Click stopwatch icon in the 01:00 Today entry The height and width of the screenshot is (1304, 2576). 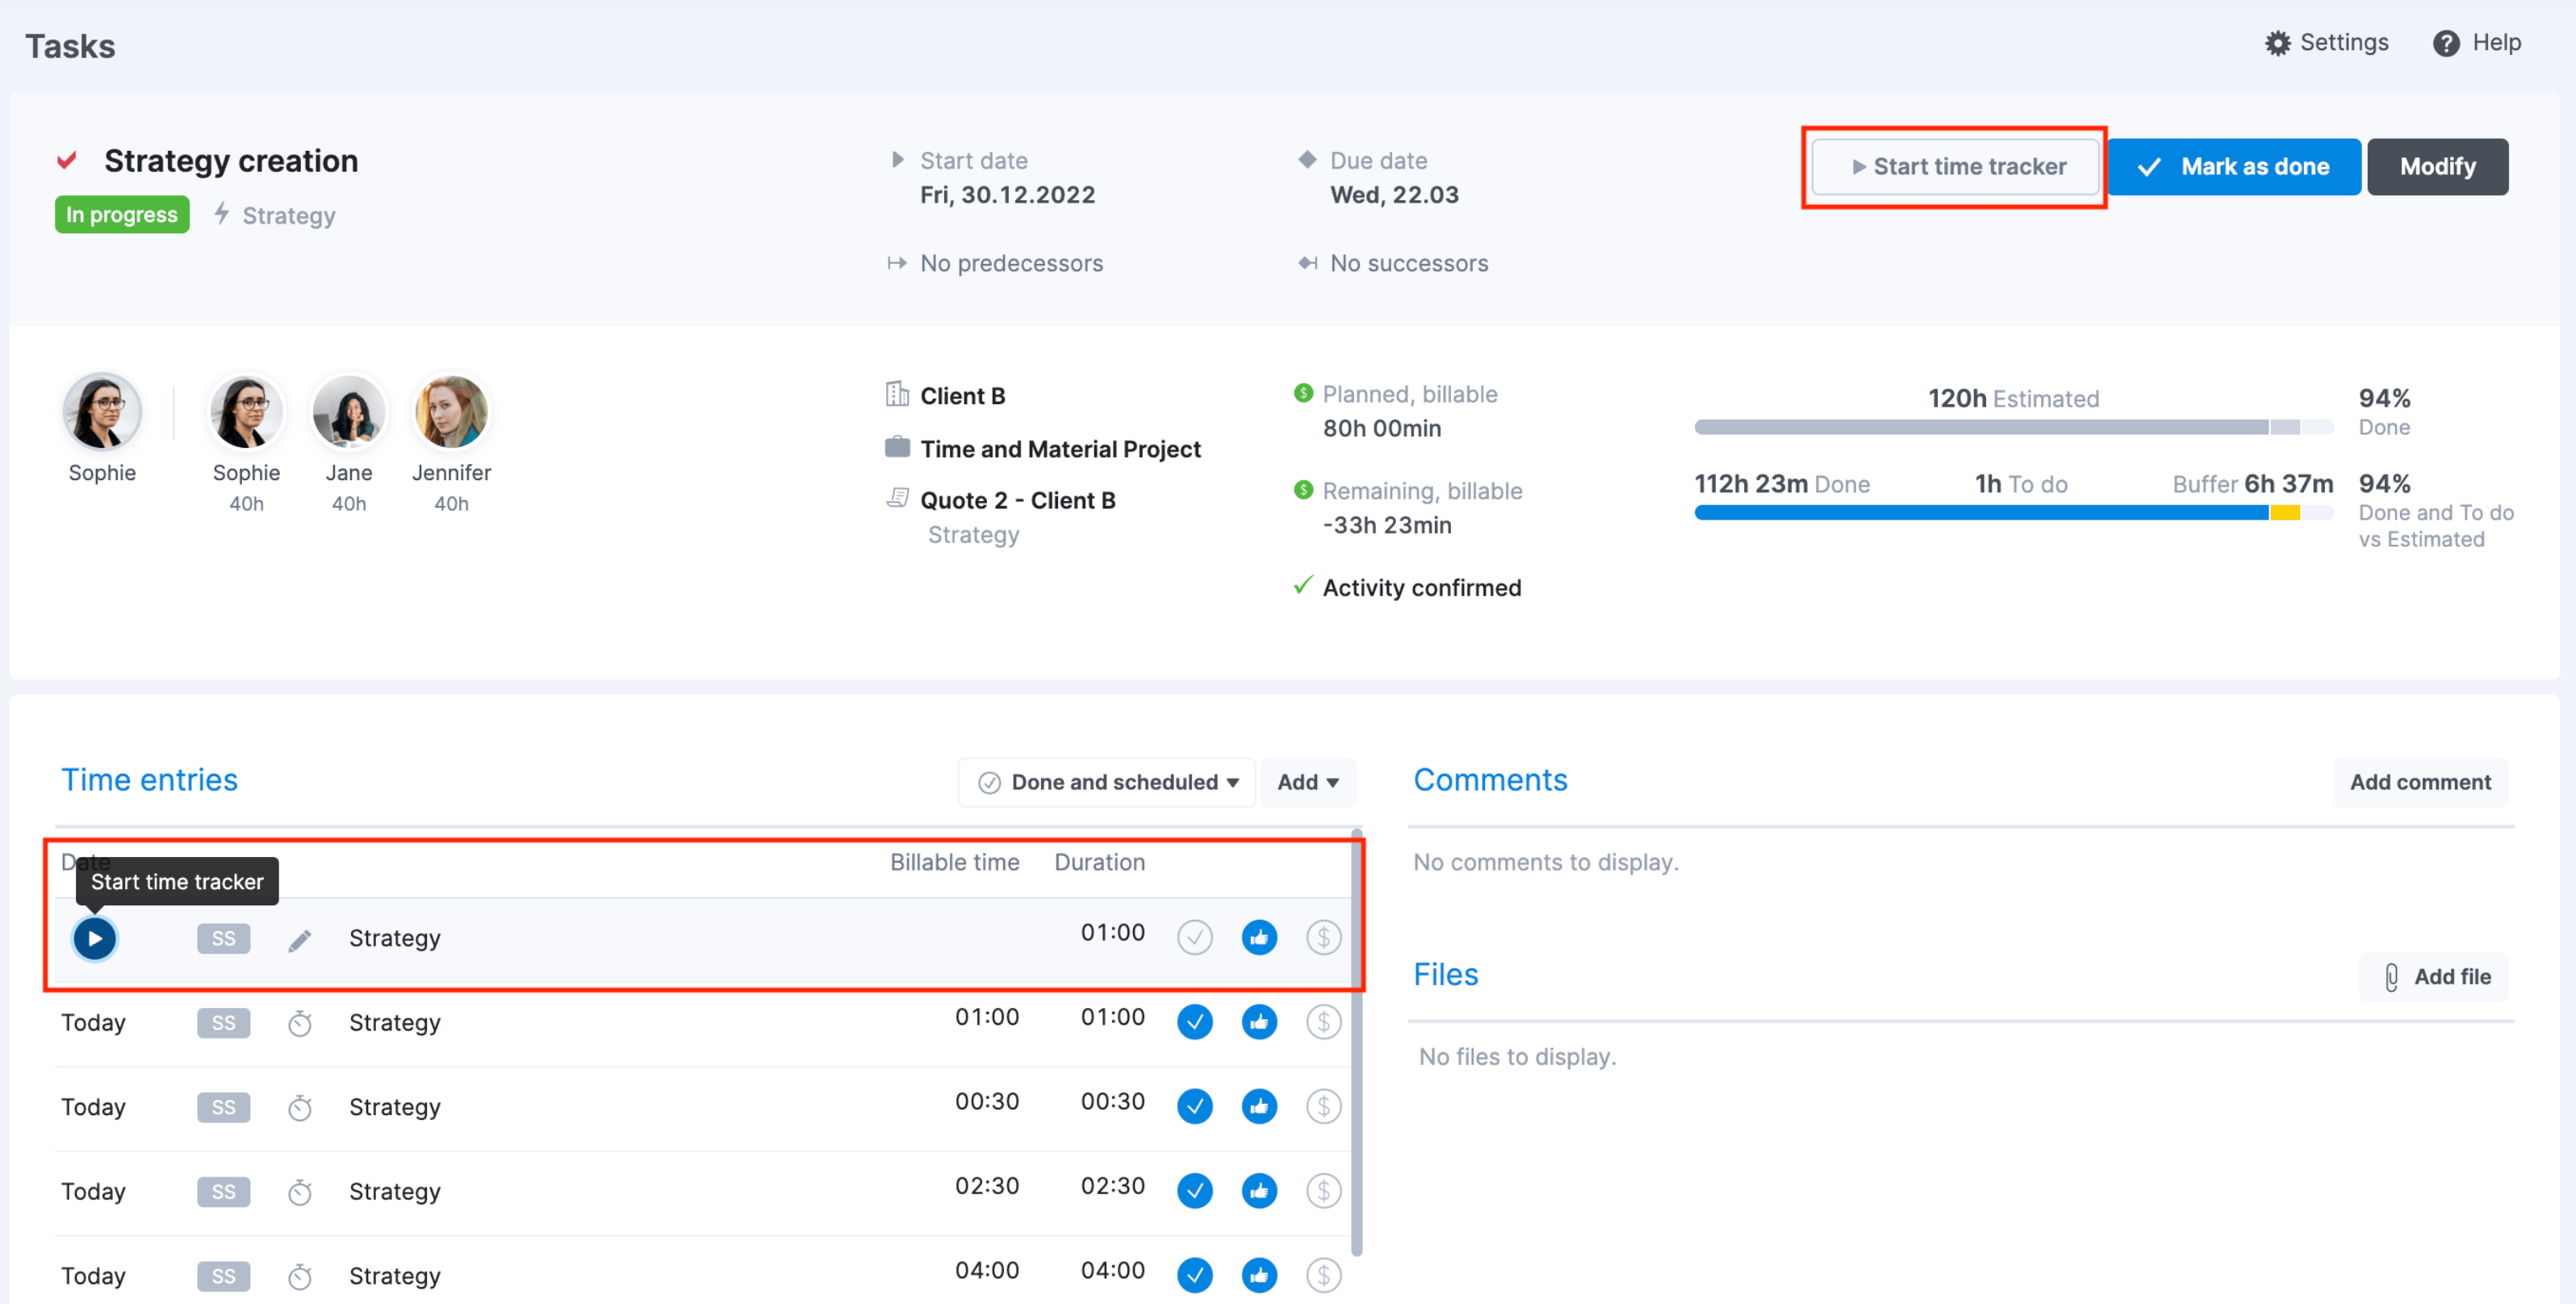click(300, 1023)
